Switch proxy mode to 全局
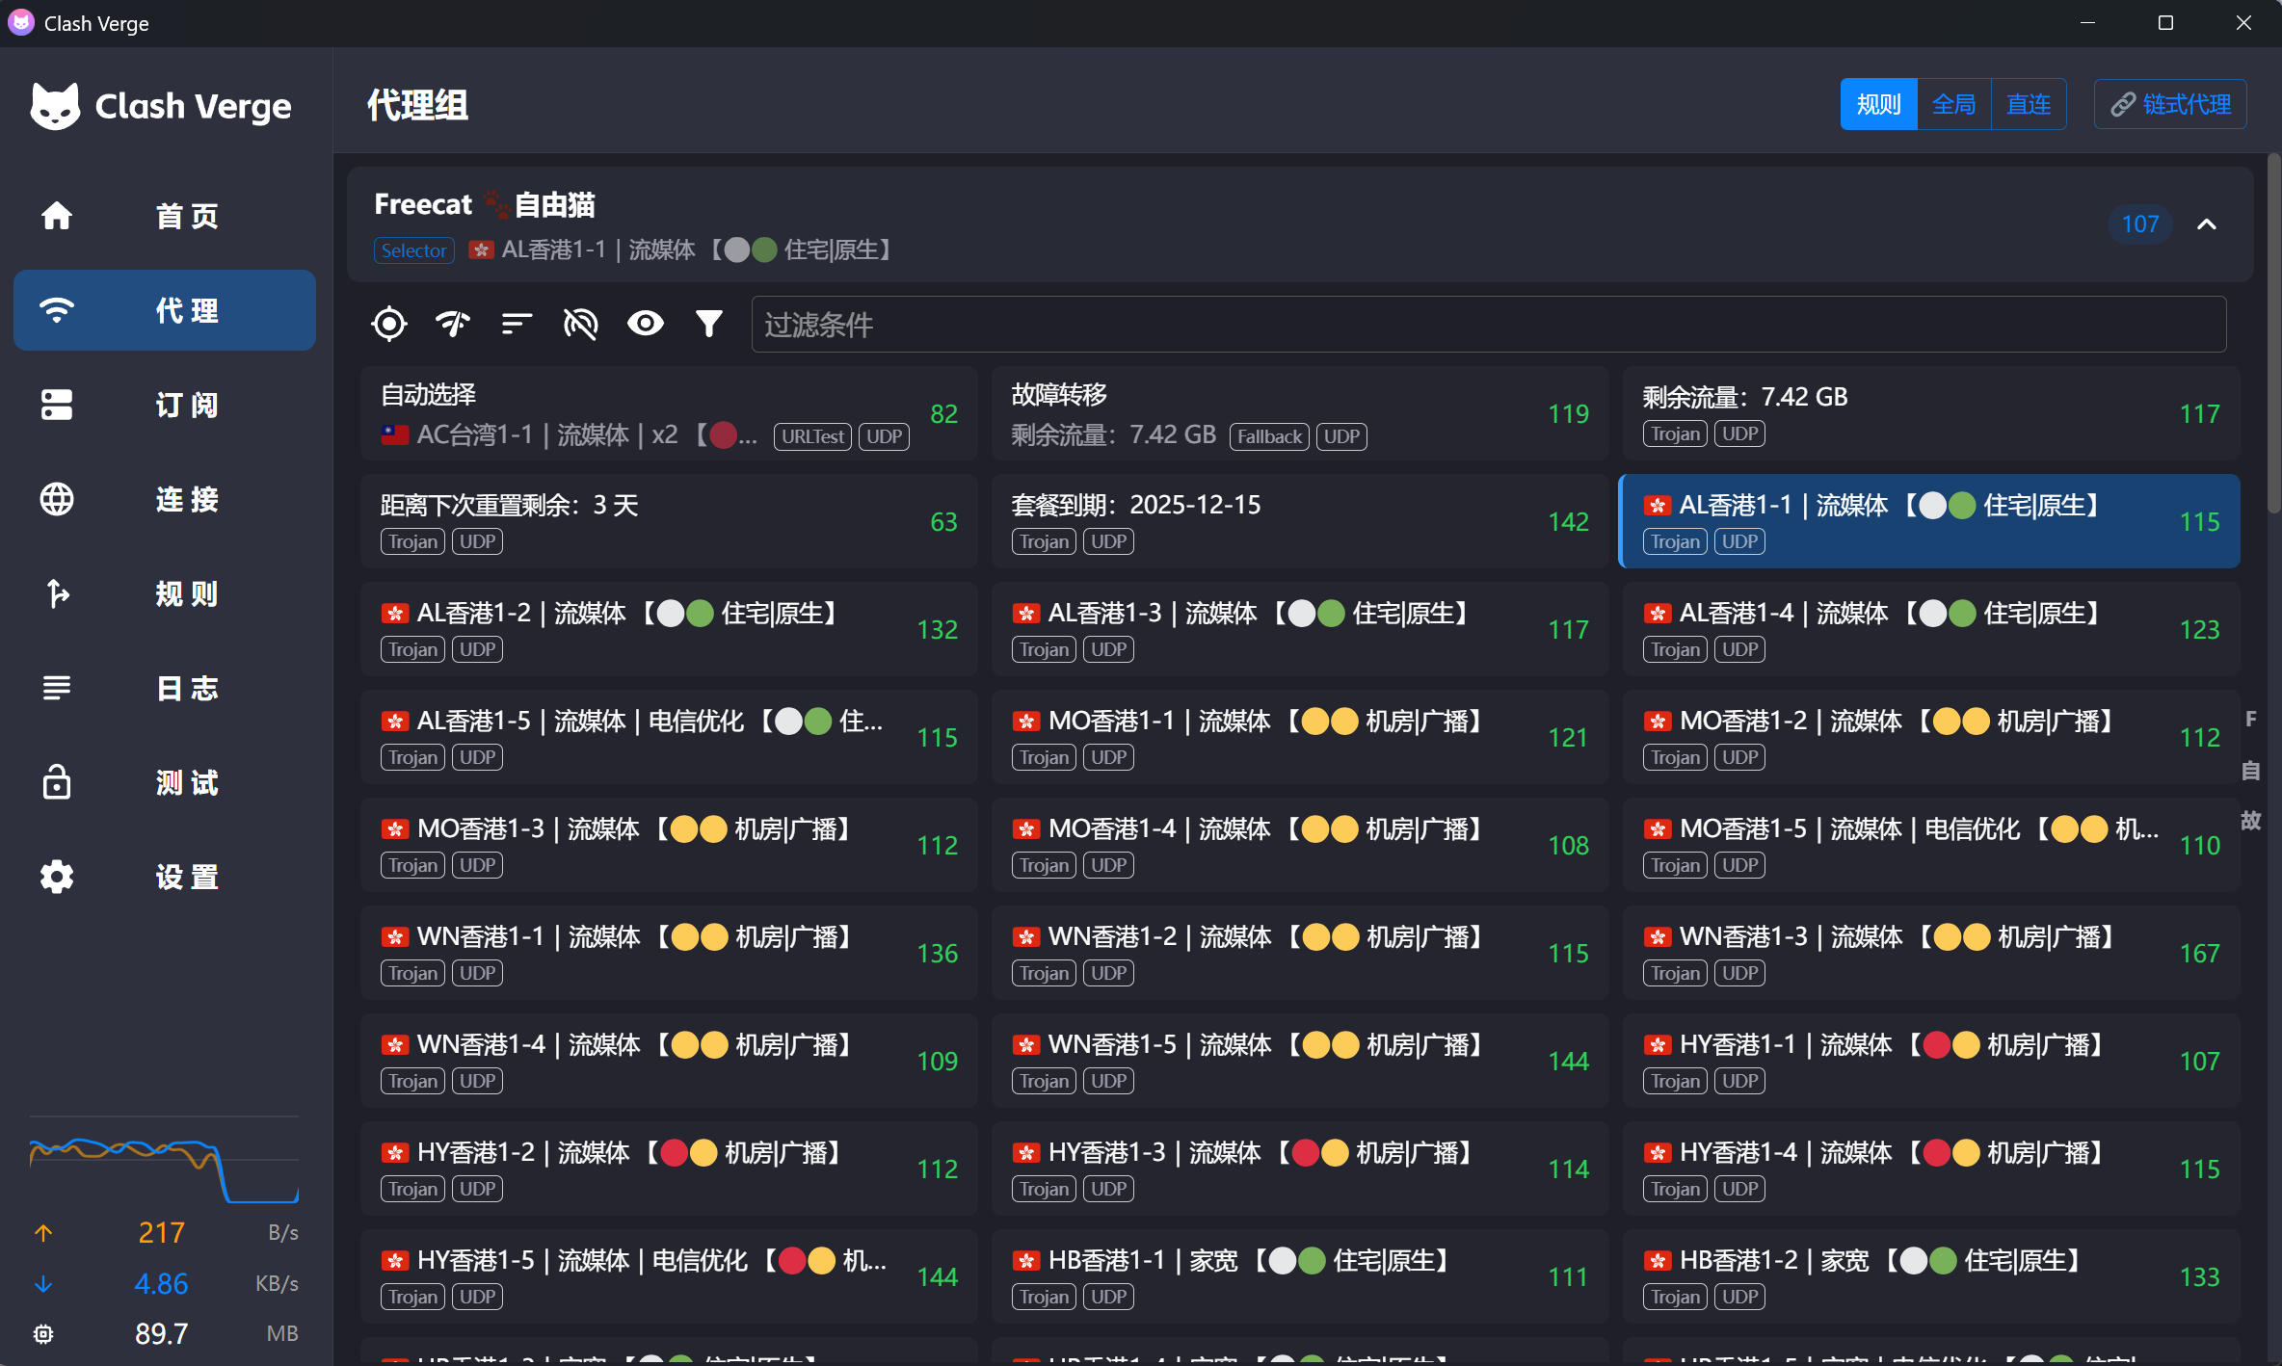Viewport: 2282px width, 1366px height. 1953,104
